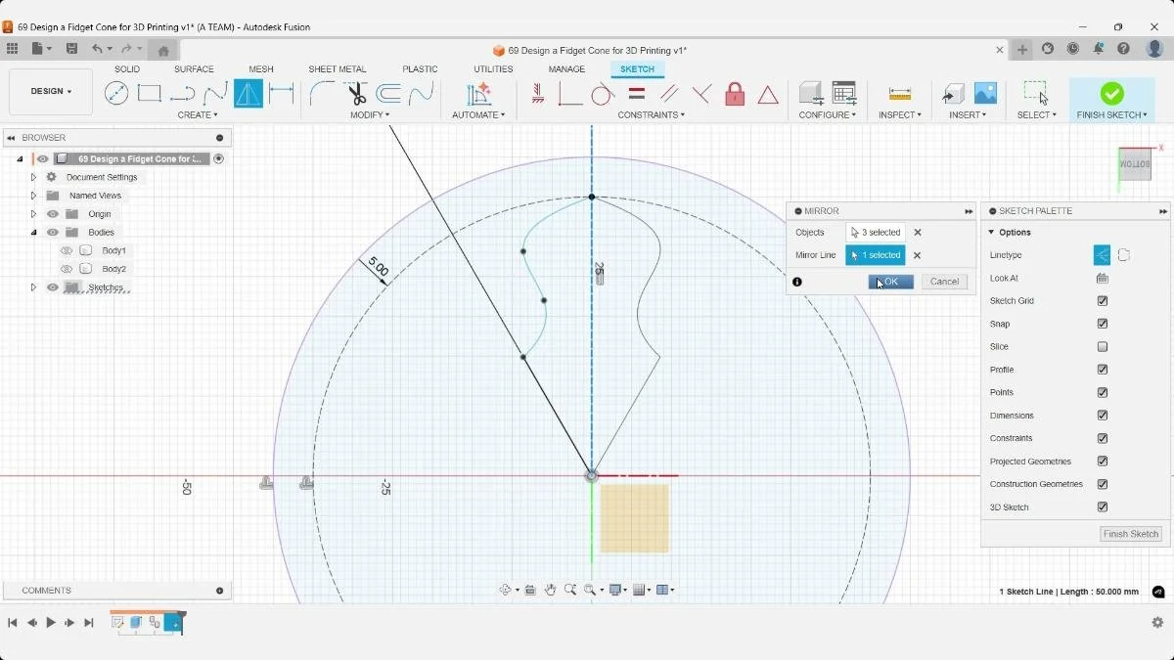Toggle the 3D Sketch checkbox
The image size is (1174, 660).
coord(1103,507)
